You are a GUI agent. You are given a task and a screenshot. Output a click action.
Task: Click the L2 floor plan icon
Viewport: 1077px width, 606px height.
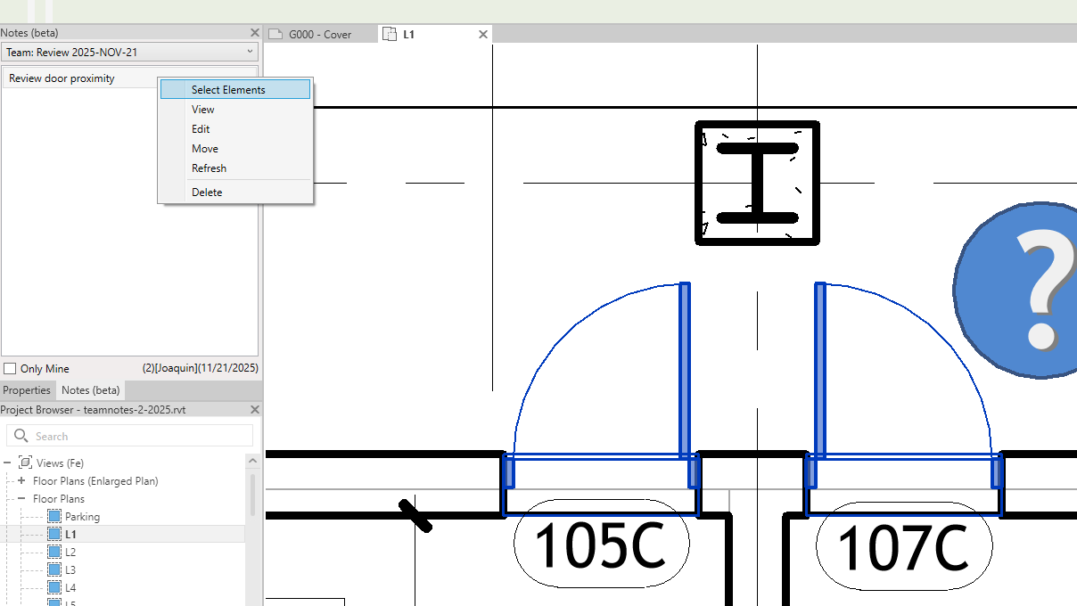(x=54, y=553)
